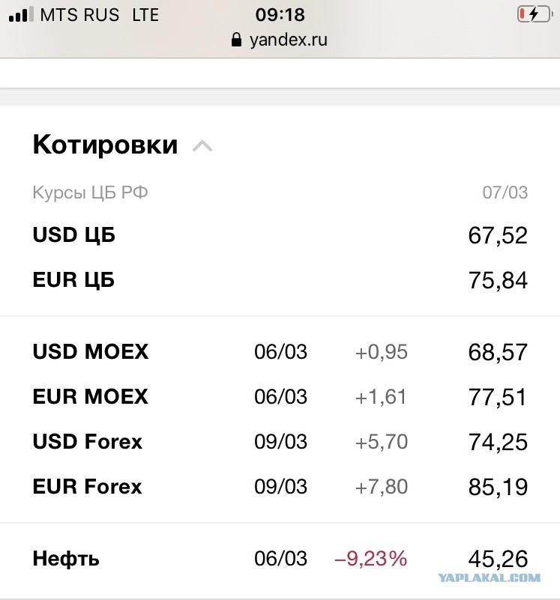Open the USD ЦБ rate row
Viewport: 560px width, 600px height.
[x=280, y=235]
